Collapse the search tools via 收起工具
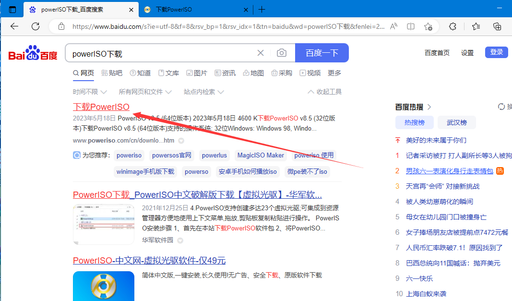The width and height of the screenshot is (512, 301). tap(324, 92)
